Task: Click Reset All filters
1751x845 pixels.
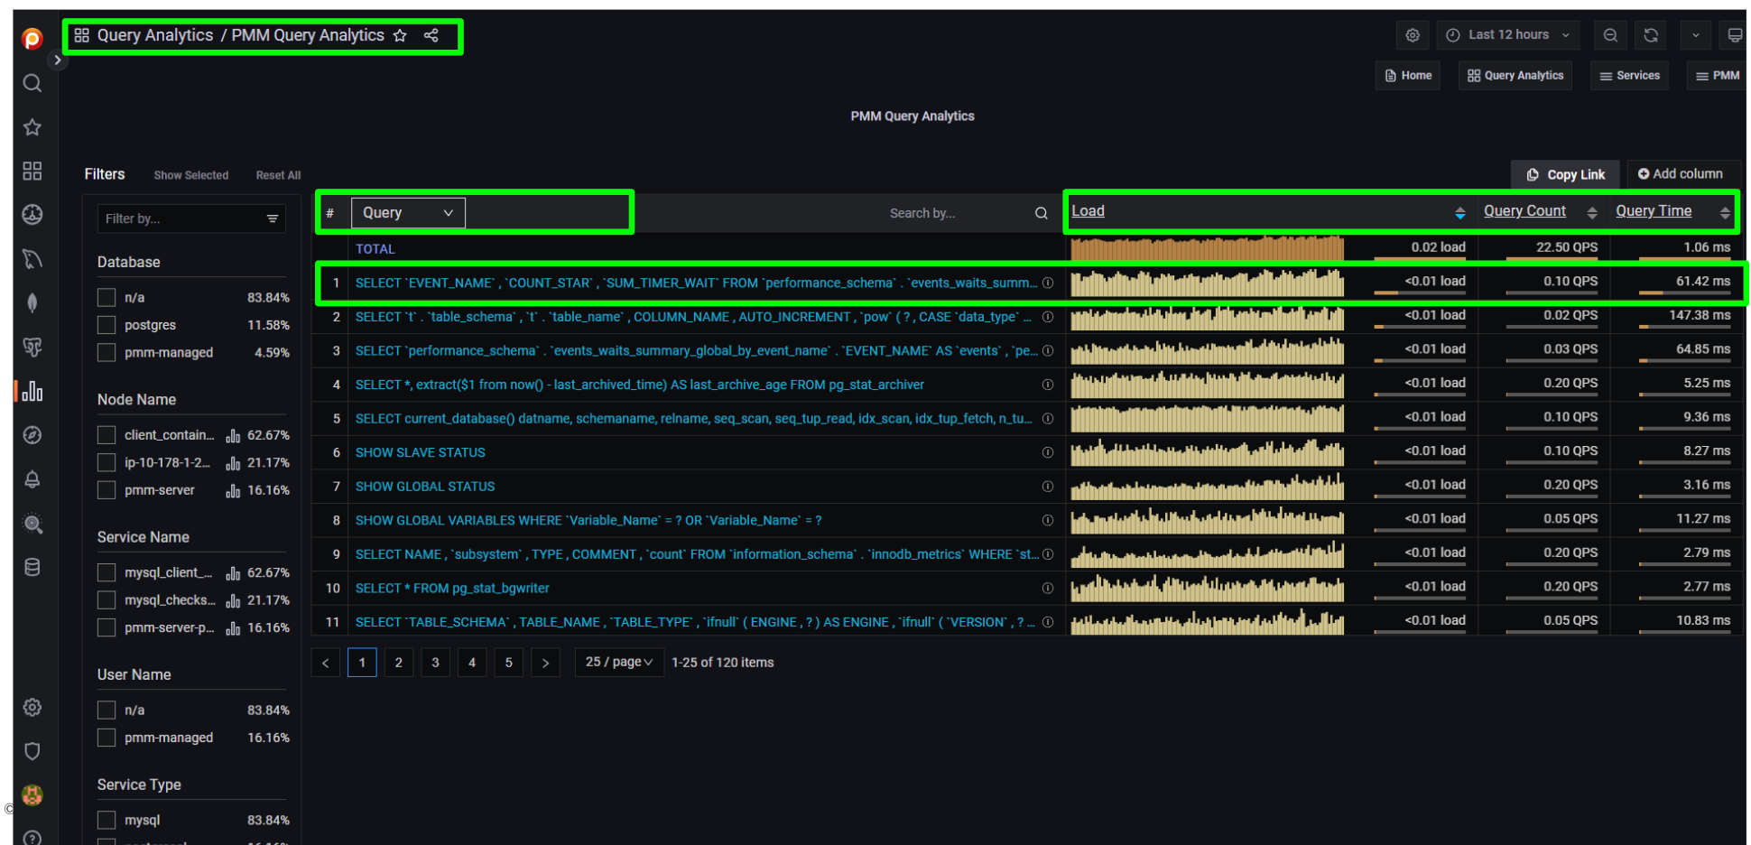Action: pos(278,175)
